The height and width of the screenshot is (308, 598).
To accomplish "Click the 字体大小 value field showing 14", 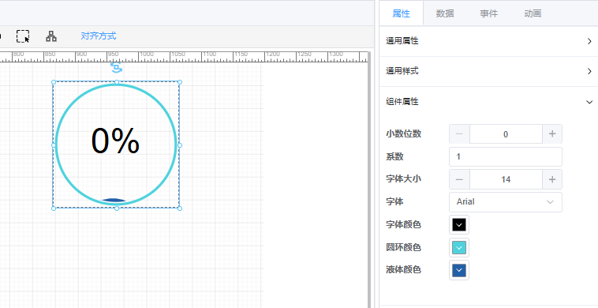I will [506, 179].
